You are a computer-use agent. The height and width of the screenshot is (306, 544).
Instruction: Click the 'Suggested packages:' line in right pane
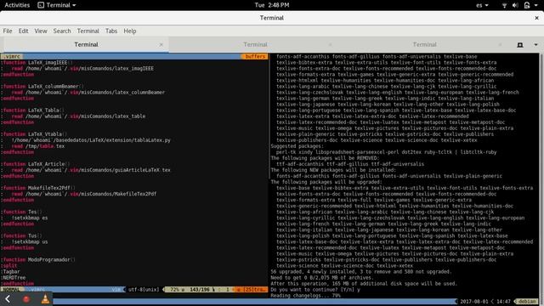pyautogui.click(x=297, y=146)
